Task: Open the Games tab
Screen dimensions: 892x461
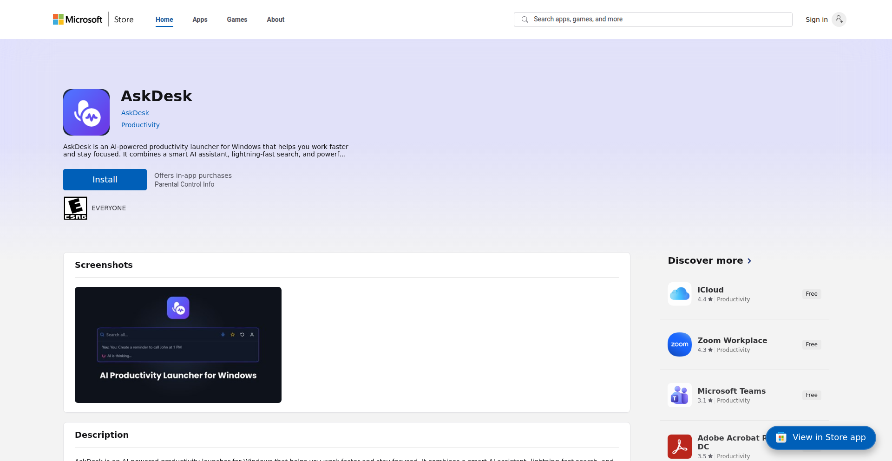Action: (237, 19)
